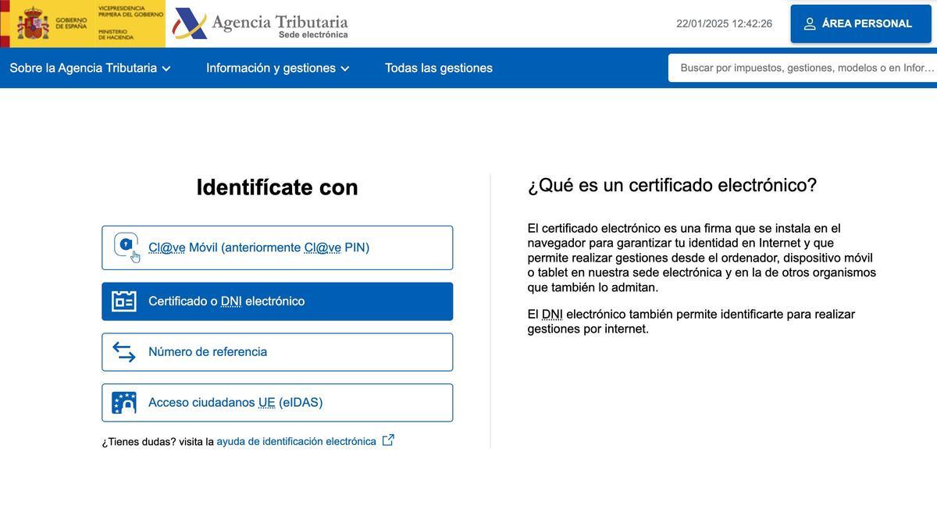Choose Certificado o DNI electrónico
Viewport: 937px width, 527px height.
click(x=277, y=301)
